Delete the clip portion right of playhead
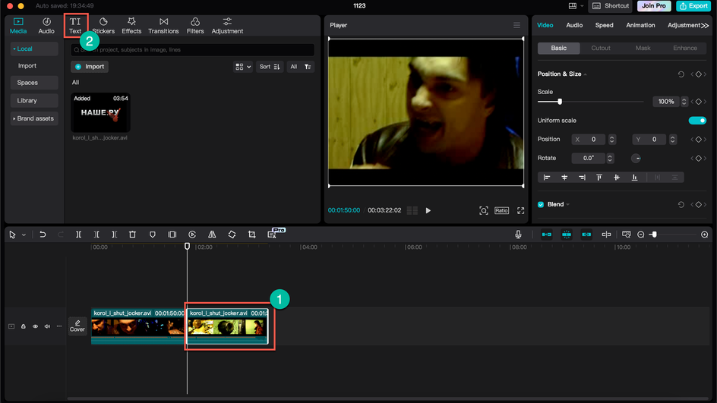 (x=115, y=235)
